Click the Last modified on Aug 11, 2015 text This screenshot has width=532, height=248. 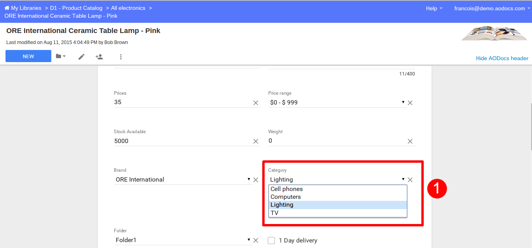pyautogui.click(x=67, y=42)
